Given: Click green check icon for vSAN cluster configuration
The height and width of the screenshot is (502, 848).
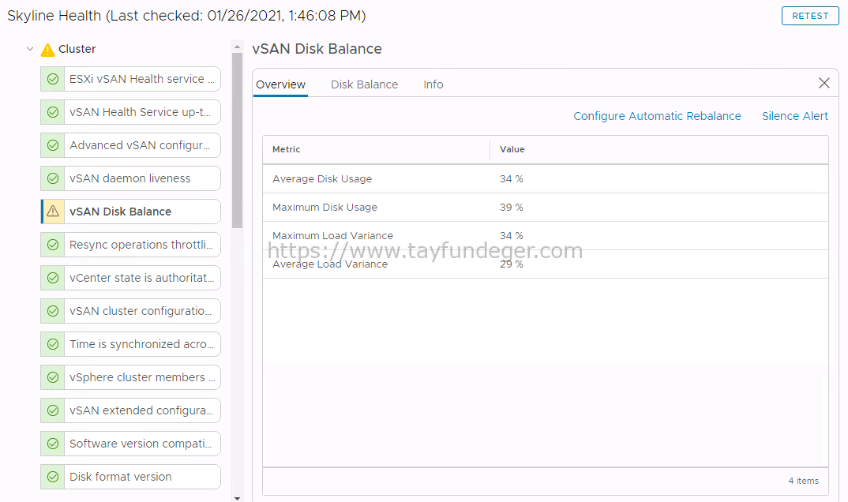Looking at the screenshot, I should click(x=53, y=311).
